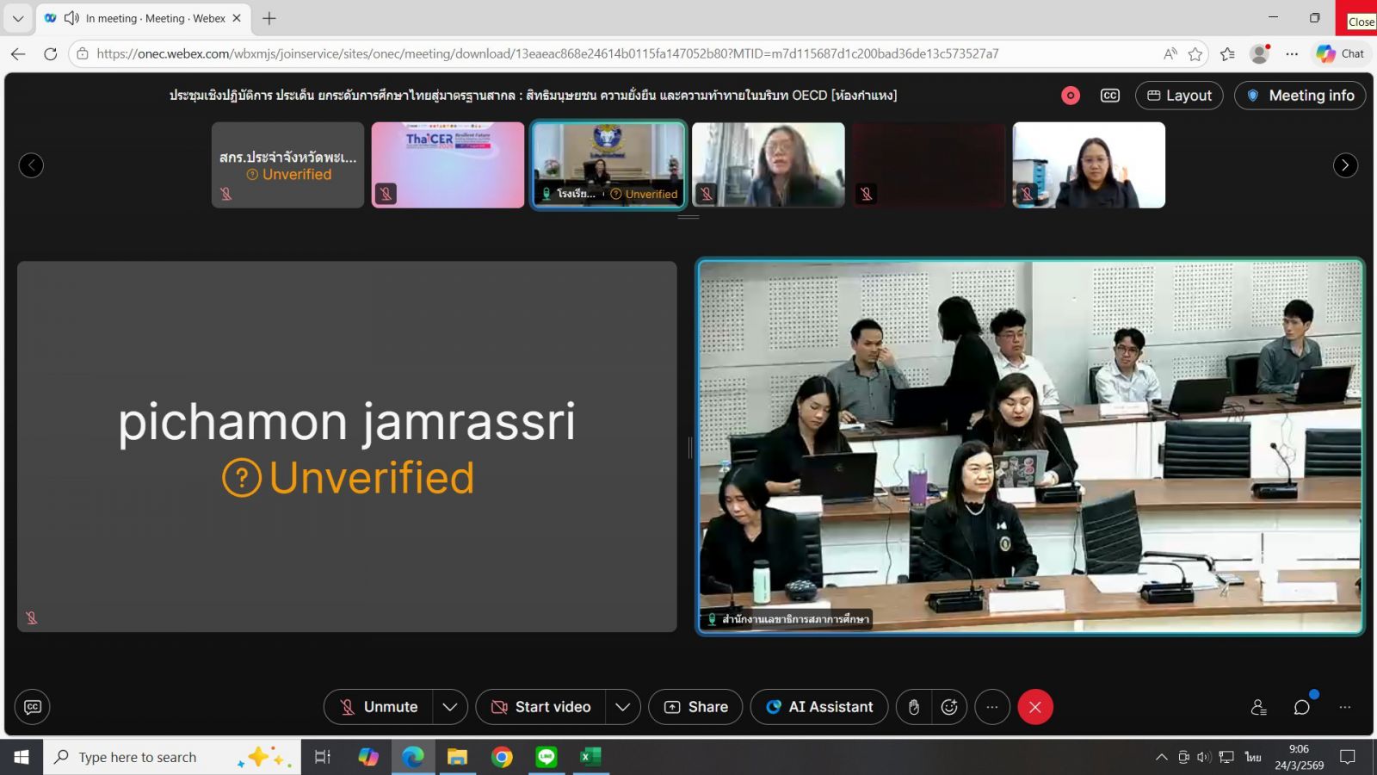Open the chat panel icon
1377x775 pixels.
(x=1301, y=707)
